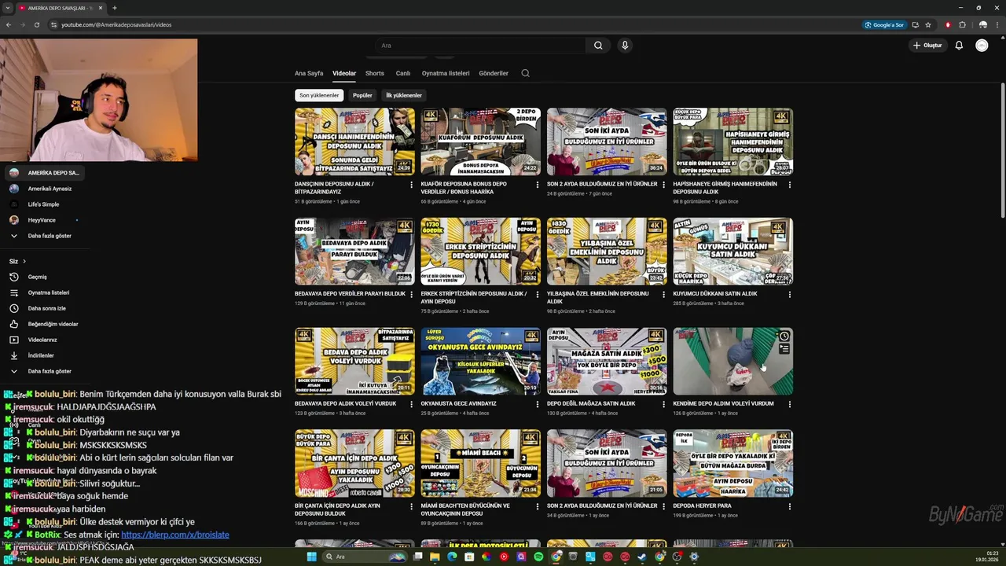Select the İlk yüklenenler filter chip
This screenshot has height=566, width=1006.
pyautogui.click(x=404, y=95)
